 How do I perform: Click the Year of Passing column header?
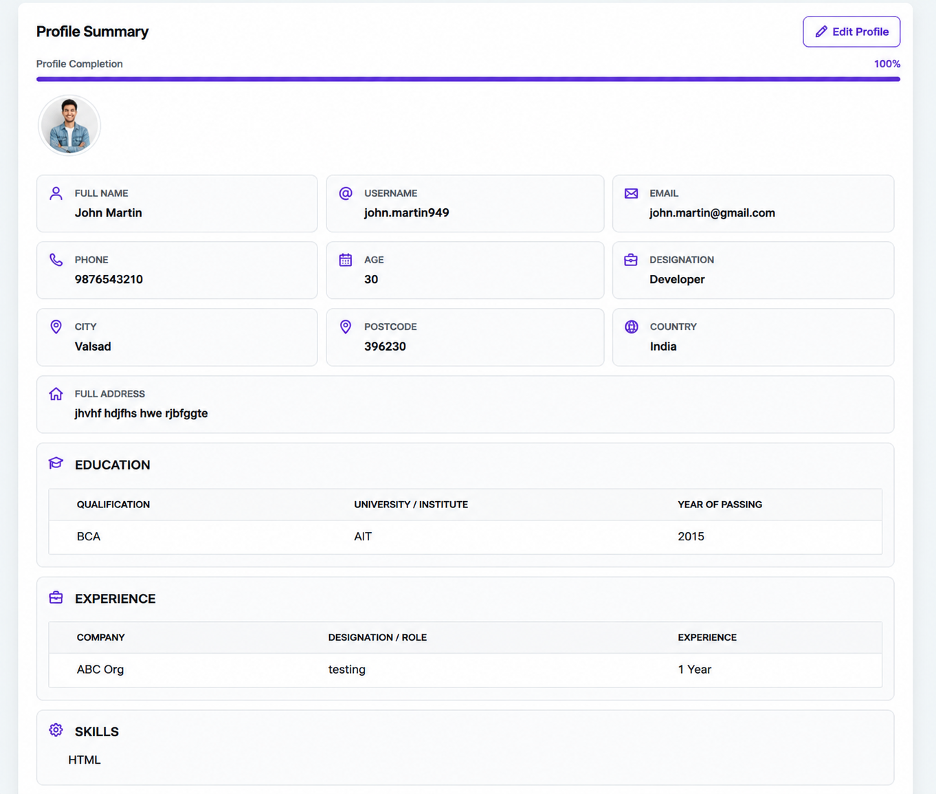(x=720, y=505)
